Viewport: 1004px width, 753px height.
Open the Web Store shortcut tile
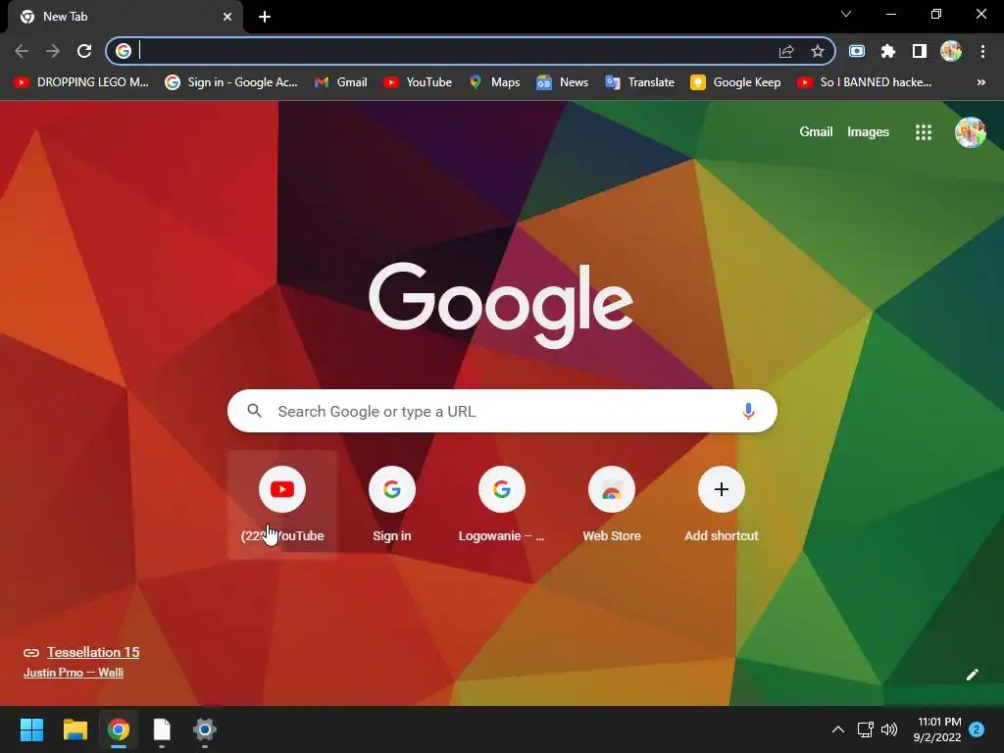click(612, 505)
